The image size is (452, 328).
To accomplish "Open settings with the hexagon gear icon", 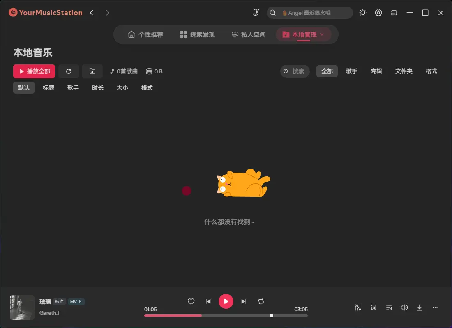I will (x=378, y=13).
